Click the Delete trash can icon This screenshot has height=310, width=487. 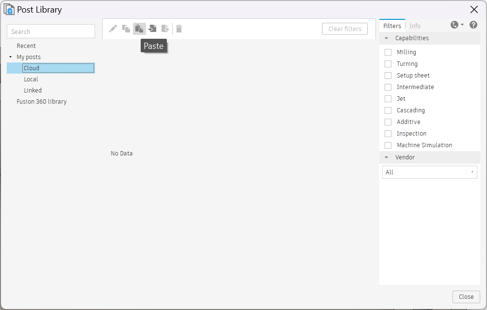pos(179,29)
